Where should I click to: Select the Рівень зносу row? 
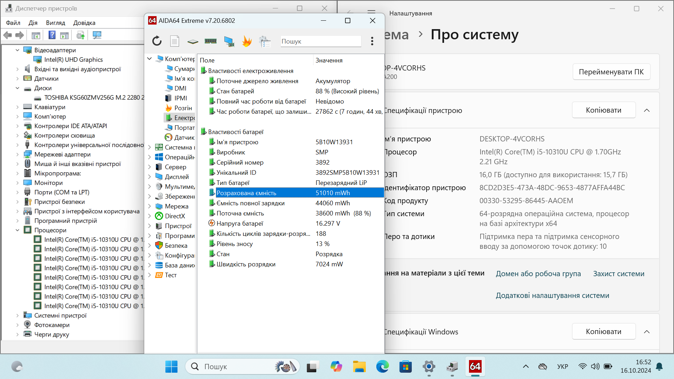tap(291, 244)
